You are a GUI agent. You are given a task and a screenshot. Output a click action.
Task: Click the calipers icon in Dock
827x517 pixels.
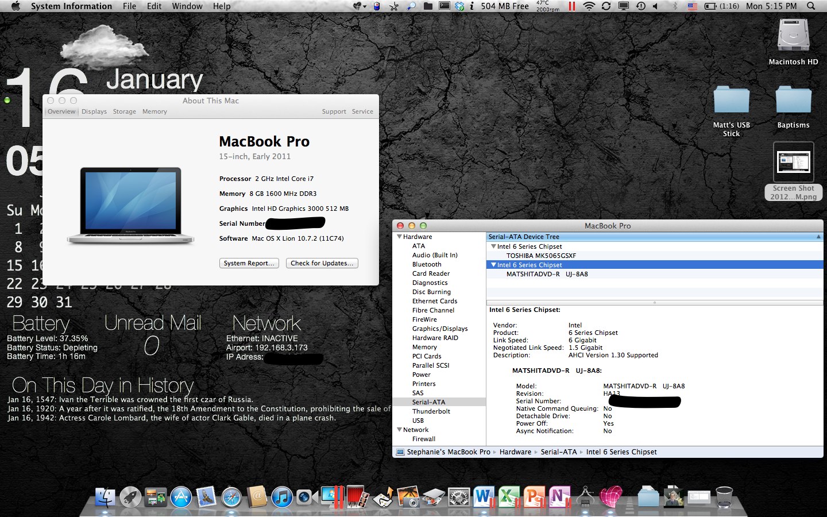(x=585, y=497)
